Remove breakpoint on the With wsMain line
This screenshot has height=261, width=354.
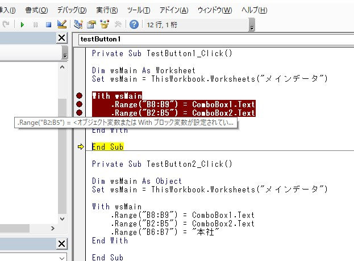(80, 96)
